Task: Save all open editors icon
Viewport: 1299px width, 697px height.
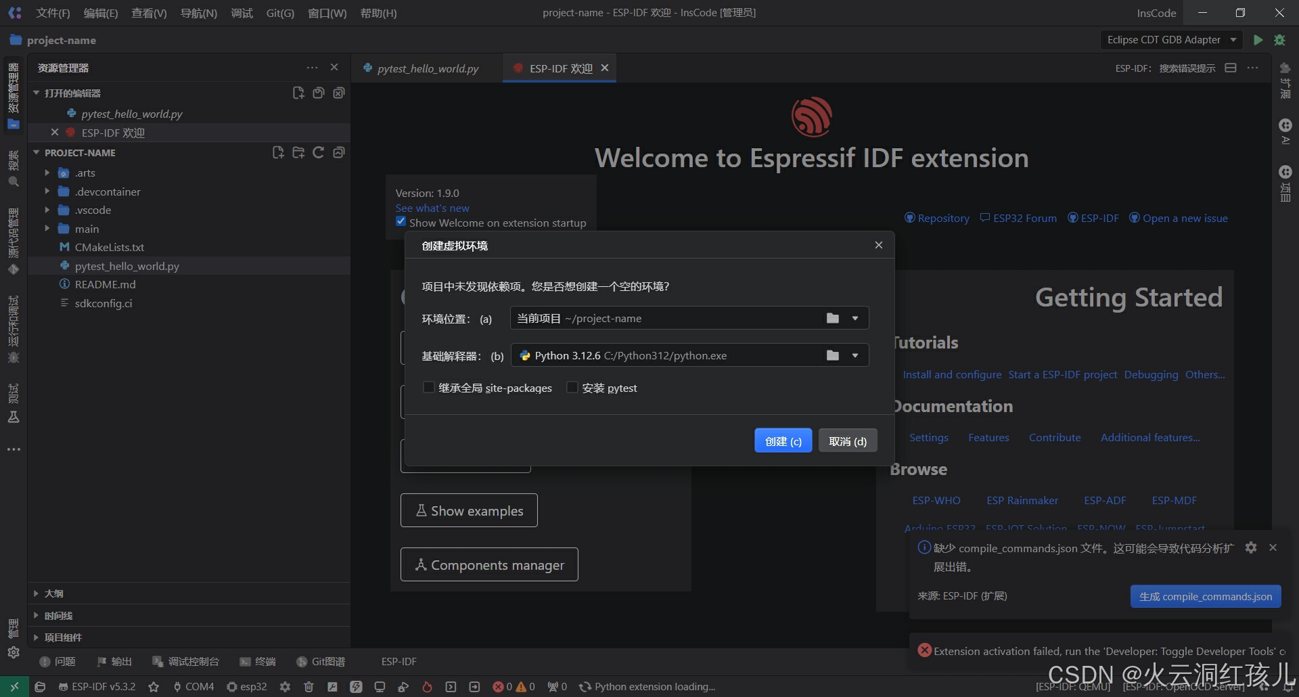Action: (318, 93)
